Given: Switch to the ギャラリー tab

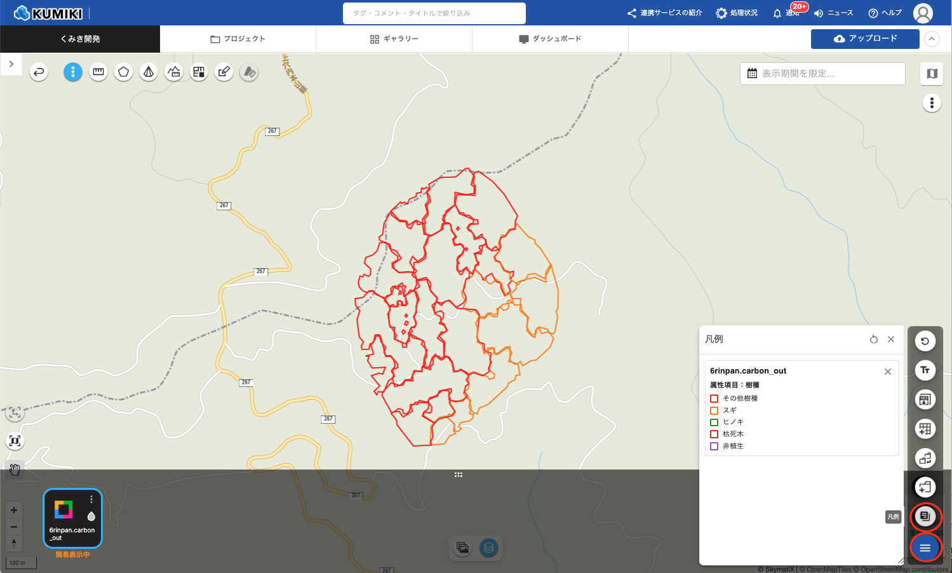Looking at the screenshot, I should [x=394, y=39].
